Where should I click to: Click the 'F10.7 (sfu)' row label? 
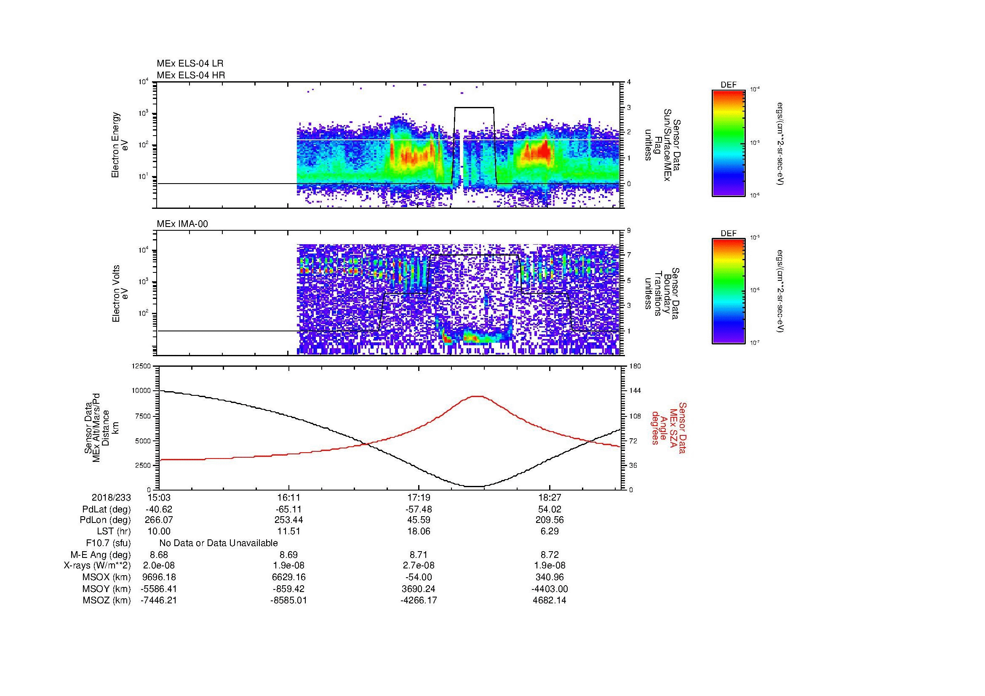[x=108, y=543]
